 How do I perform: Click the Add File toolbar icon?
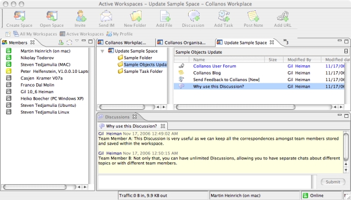(x=165, y=16)
